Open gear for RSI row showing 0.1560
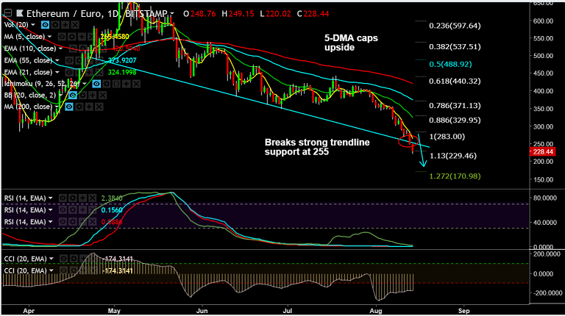Viewport: 565px width, 316px height. (72, 210)
